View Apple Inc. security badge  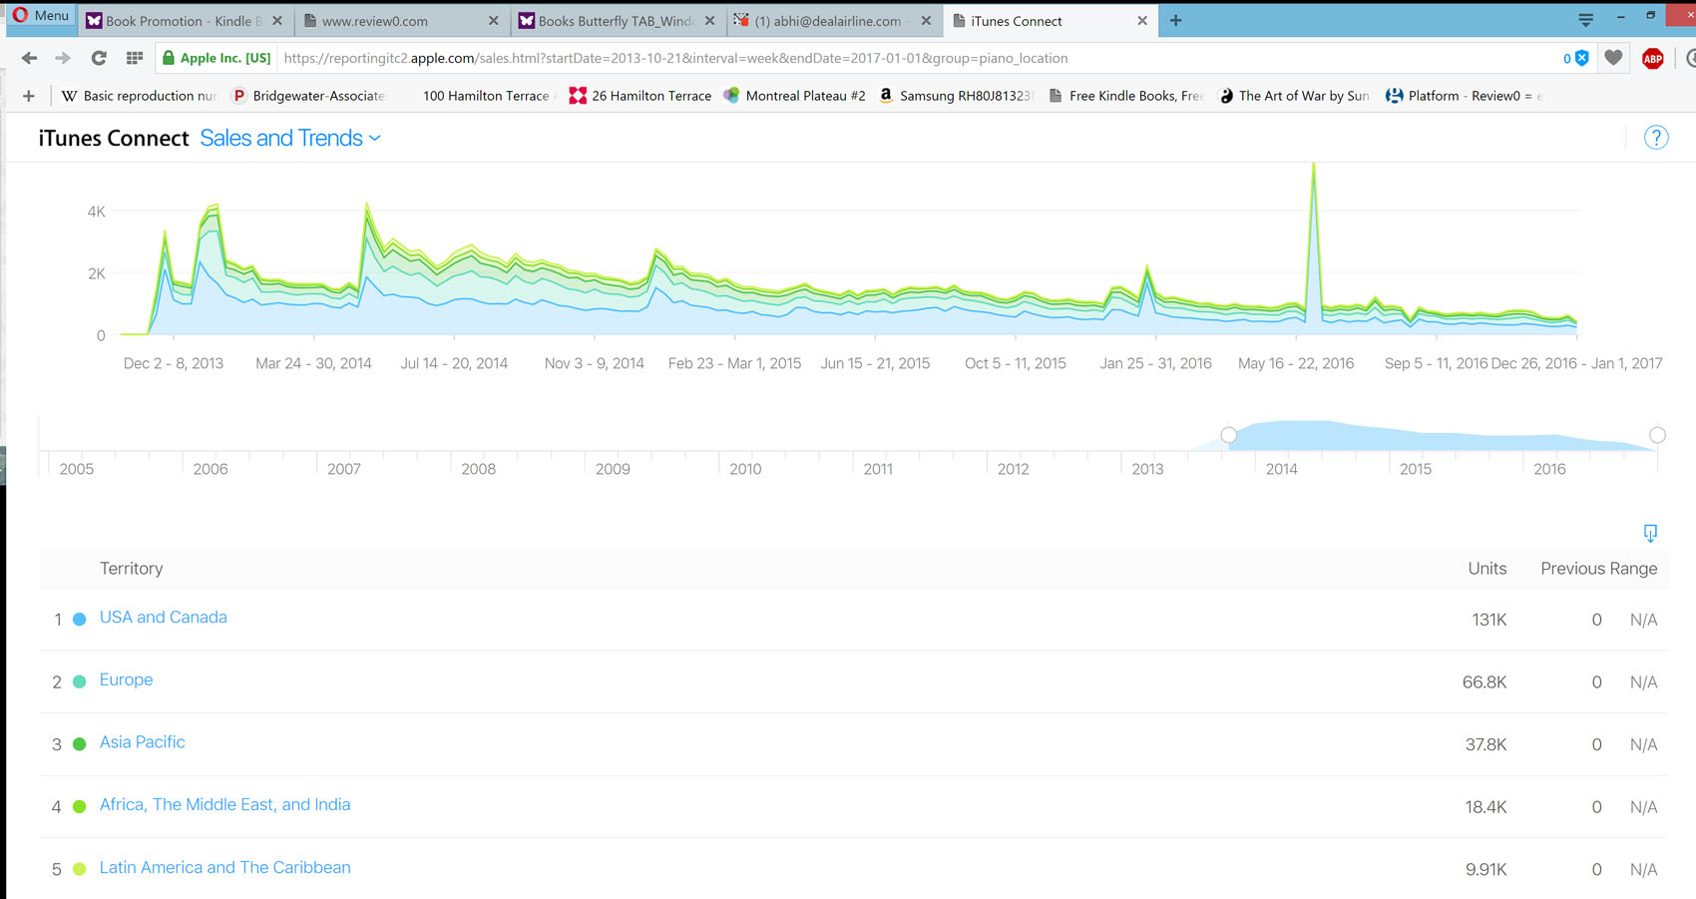[216, 58]
